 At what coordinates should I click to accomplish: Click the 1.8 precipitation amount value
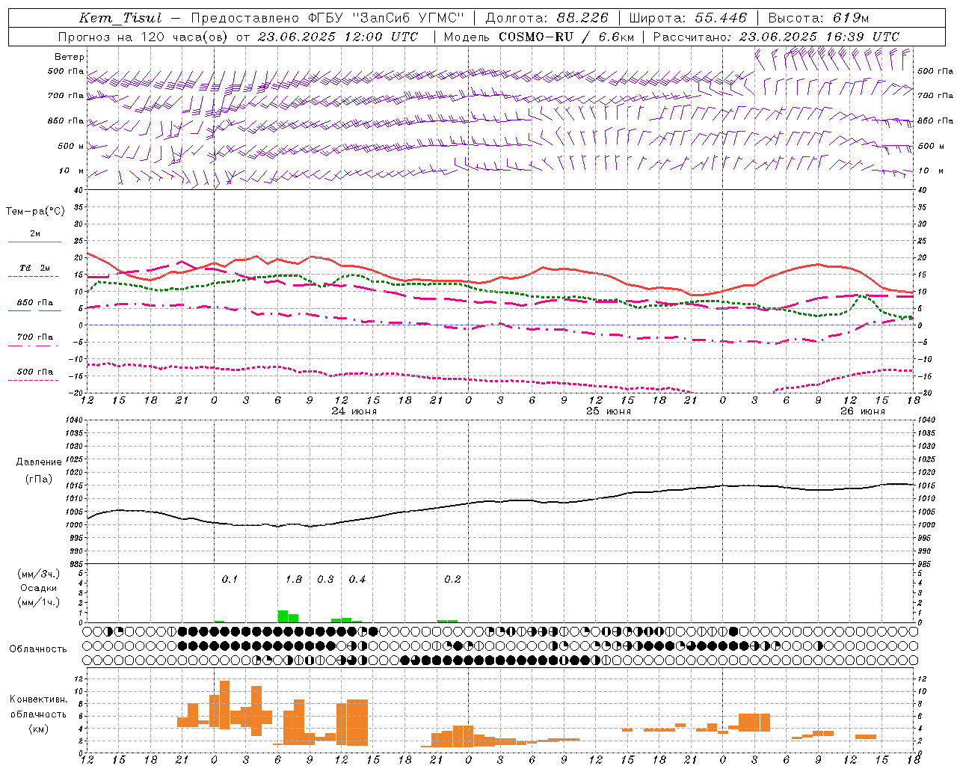click(x=294, y=580)
